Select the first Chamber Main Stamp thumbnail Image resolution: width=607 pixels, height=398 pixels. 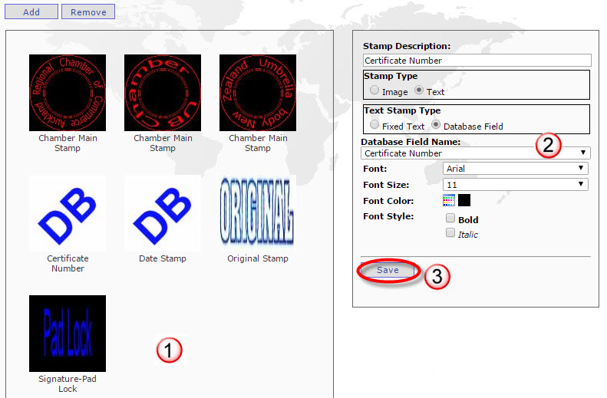point(68,92)
